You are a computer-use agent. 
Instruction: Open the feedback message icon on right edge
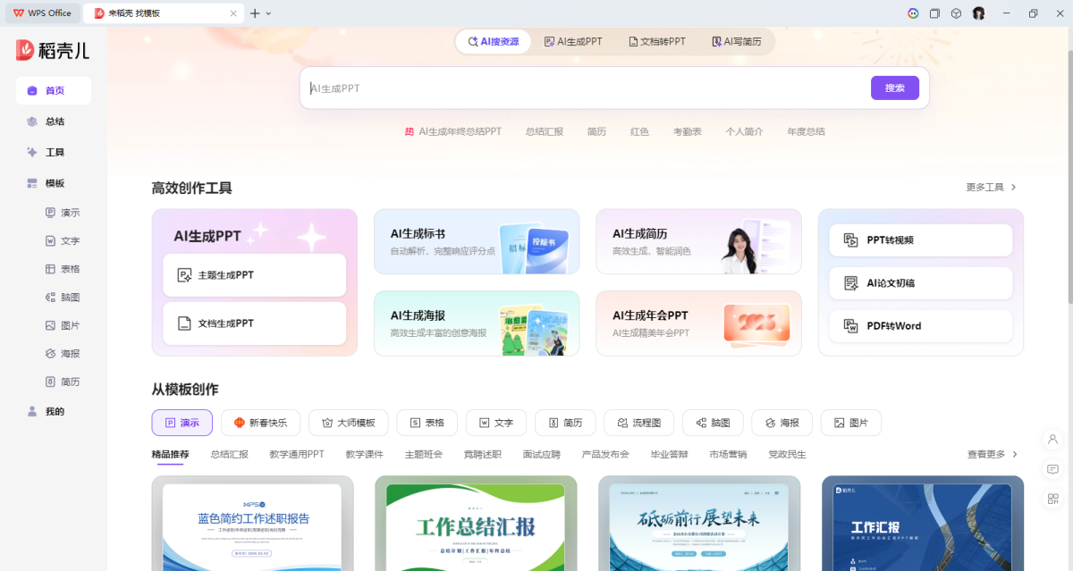point(1052,469)
